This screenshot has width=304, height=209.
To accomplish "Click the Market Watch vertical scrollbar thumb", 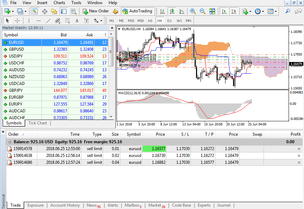I will [111, 52].
